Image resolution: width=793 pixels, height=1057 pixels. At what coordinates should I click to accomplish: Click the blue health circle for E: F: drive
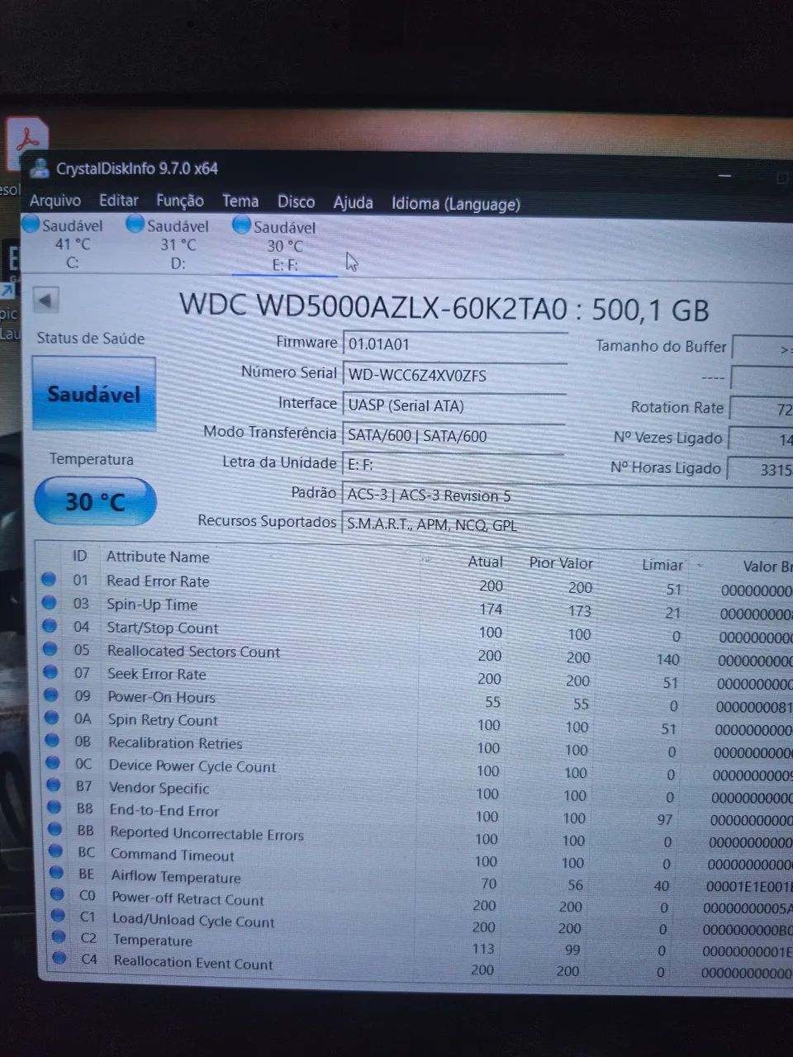coord(241,225)
